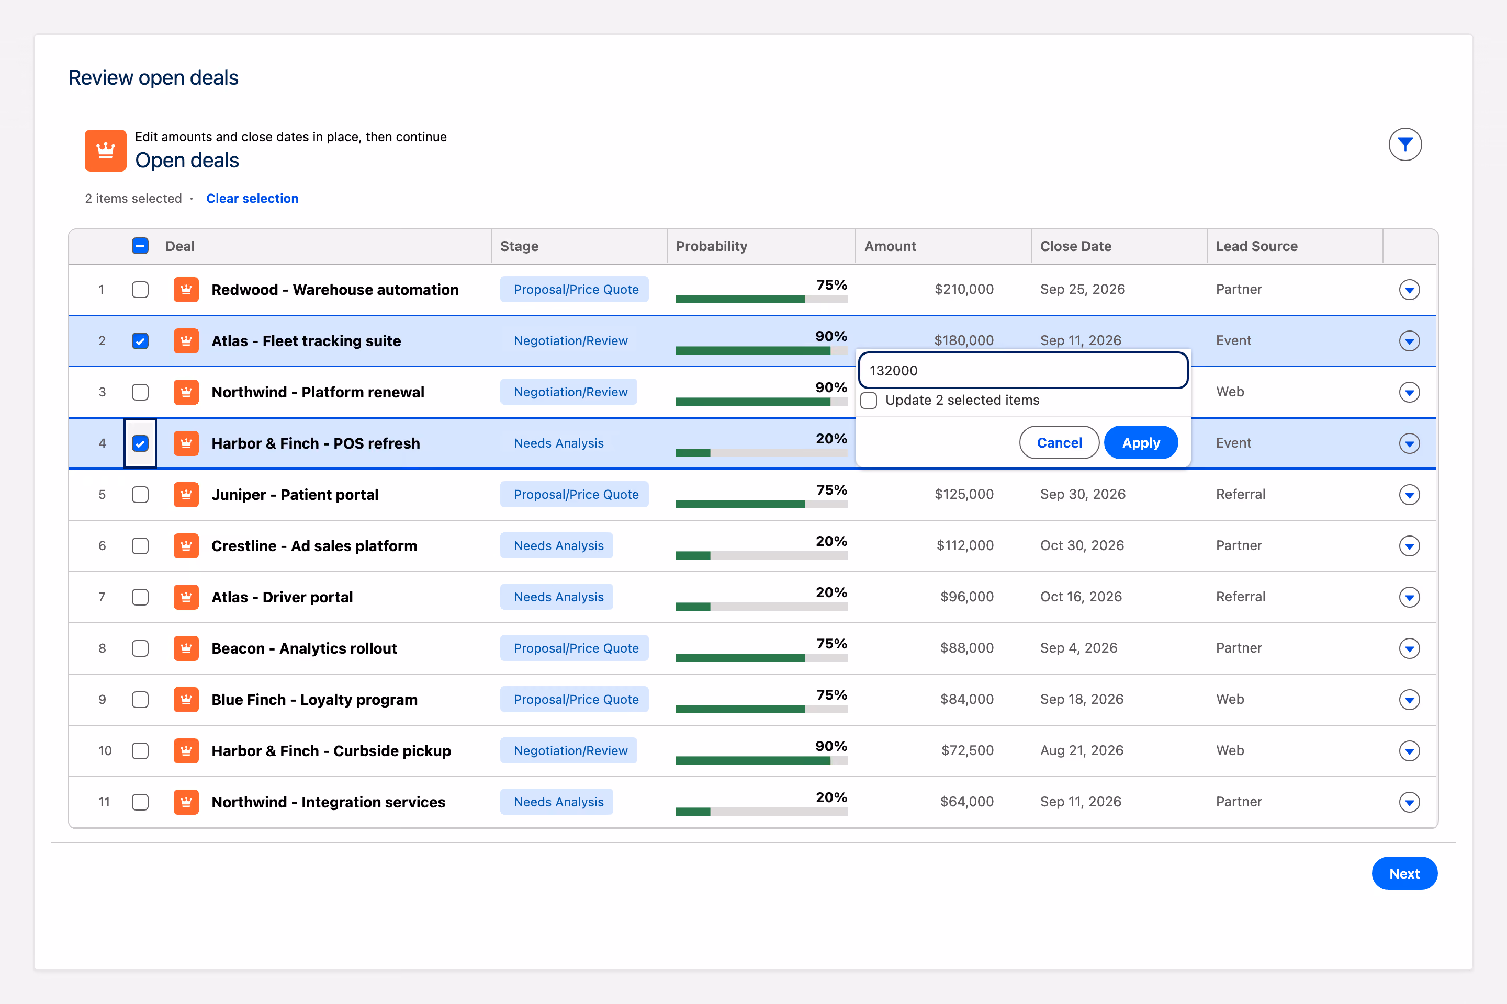
Task: Open the list filter icon
Action: (1404, 145)
